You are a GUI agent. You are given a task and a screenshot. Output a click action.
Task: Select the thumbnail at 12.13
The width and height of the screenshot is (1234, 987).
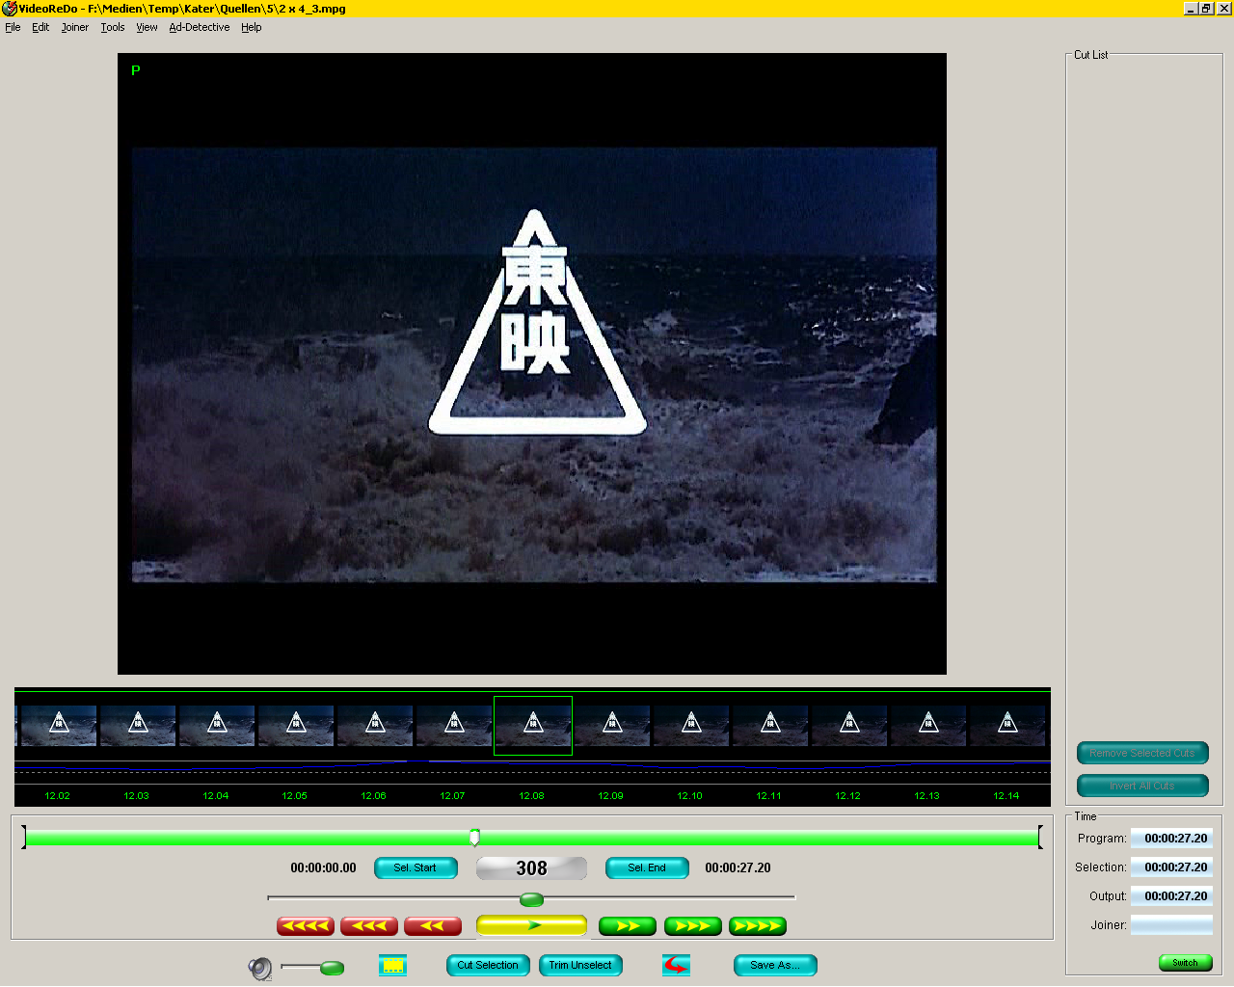pos(928,726)
